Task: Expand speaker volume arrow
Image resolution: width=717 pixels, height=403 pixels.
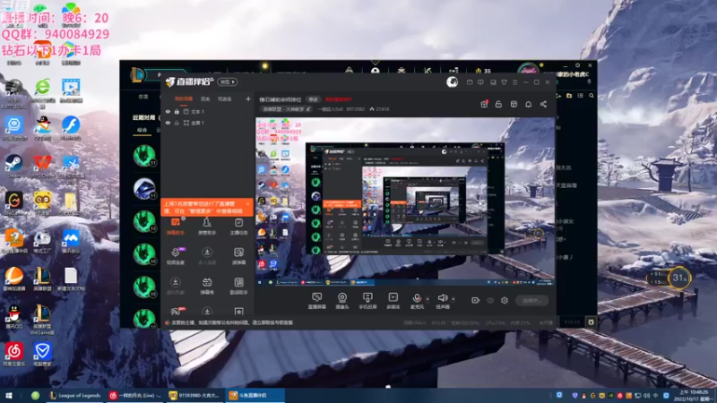Action: (x=454, y=299)
